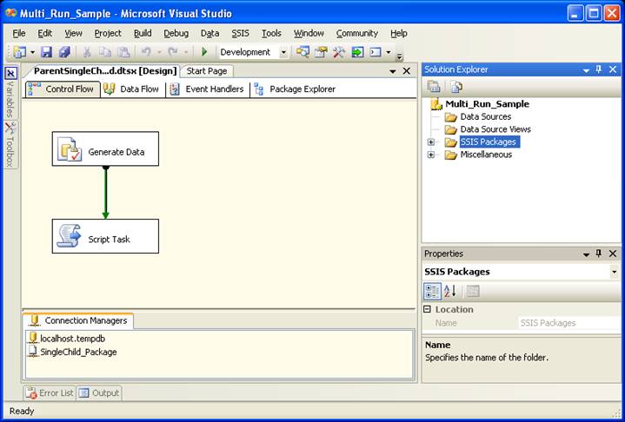Open the Output tab
The width and height of the screenshot is (625, 422).
pyautogui.click(x=99, y=393)
